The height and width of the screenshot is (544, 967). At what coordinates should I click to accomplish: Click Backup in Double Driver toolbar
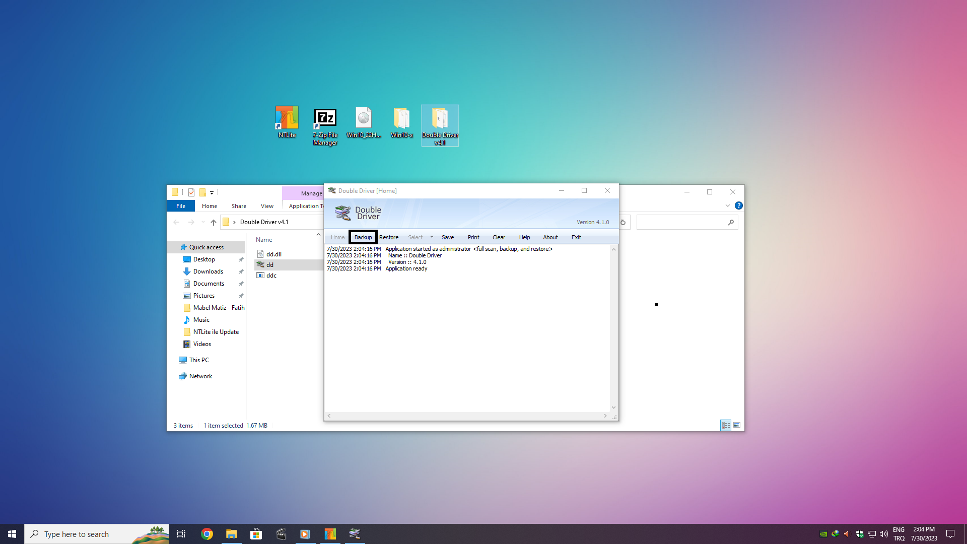[x=363, y=237]
